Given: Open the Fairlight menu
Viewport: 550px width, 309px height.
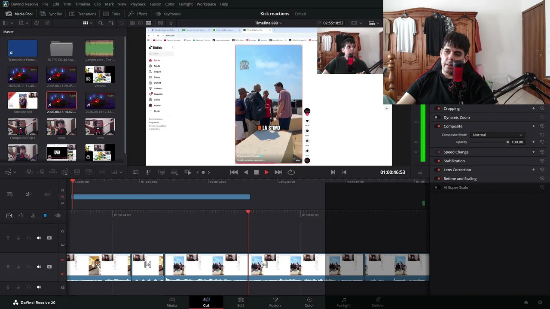Looking at the screenshot, I should (x=186, y=4).
